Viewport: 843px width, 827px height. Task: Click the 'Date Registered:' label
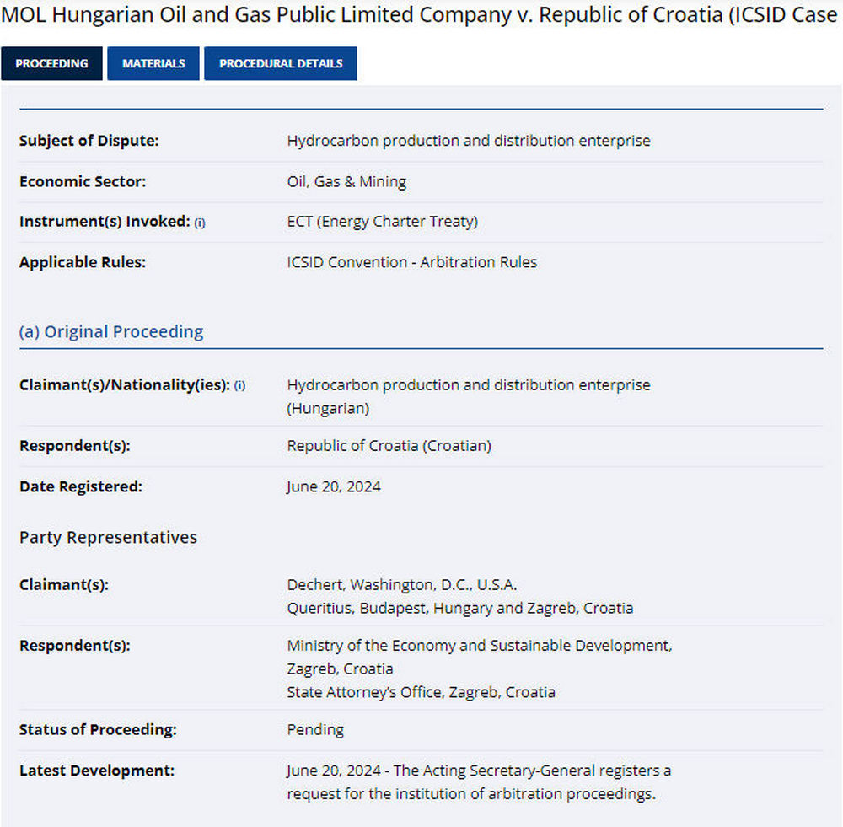tap(81, 486)
